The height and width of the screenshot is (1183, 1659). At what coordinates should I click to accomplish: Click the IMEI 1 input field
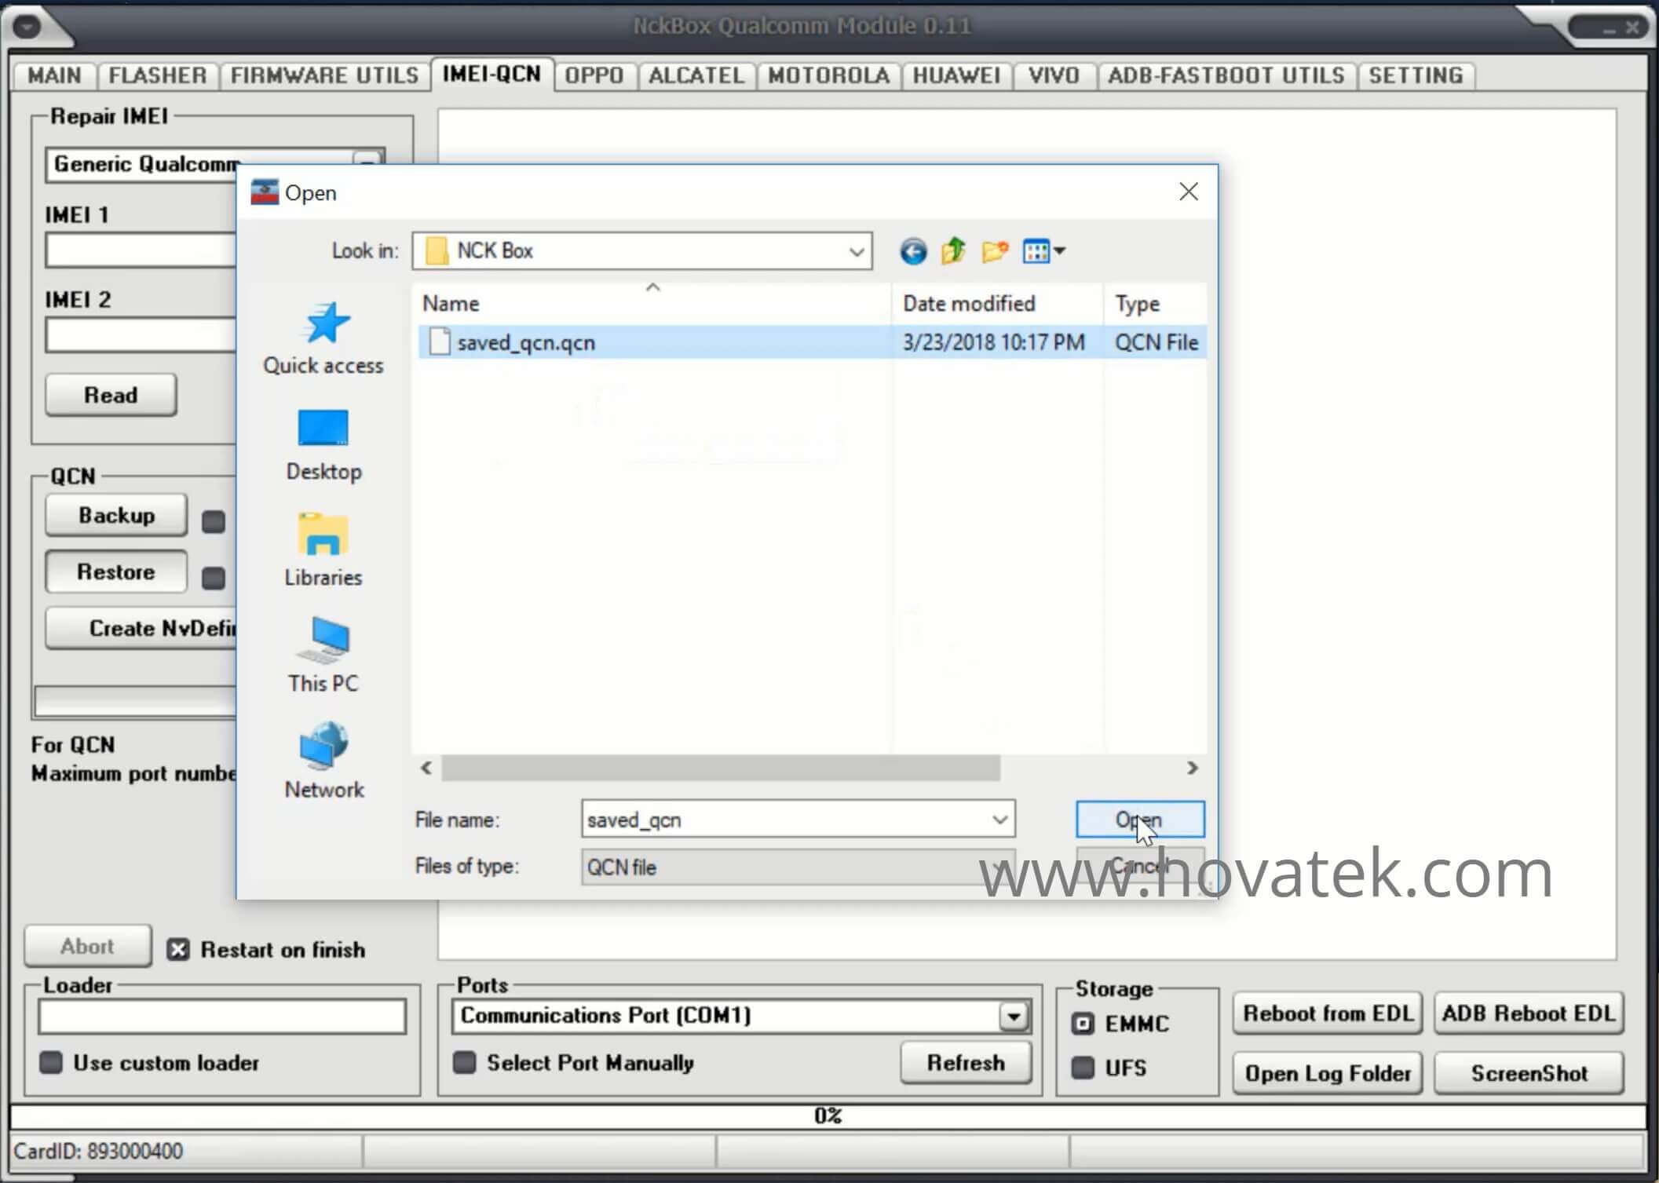pos(141,250)
